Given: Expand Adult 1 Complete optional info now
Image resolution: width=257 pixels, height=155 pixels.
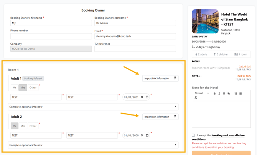Looking at the screenshot, I should pos(93,107).
